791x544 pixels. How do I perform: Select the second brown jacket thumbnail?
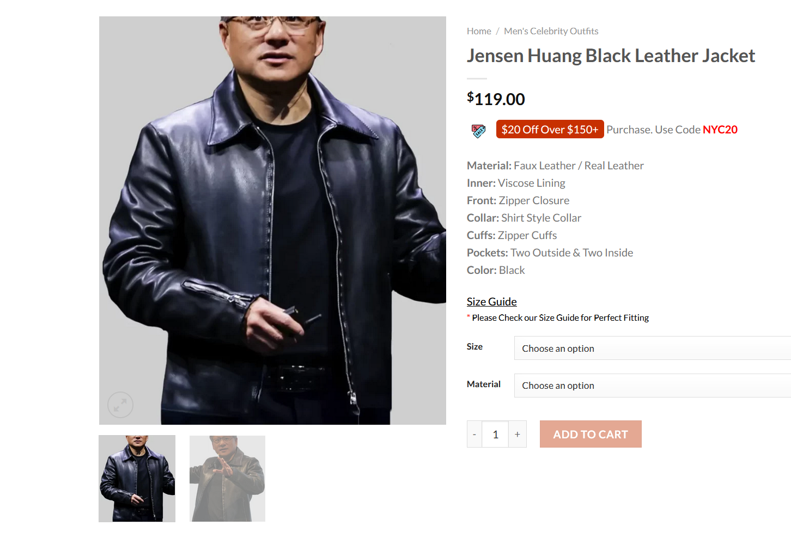tap(227, 479)
